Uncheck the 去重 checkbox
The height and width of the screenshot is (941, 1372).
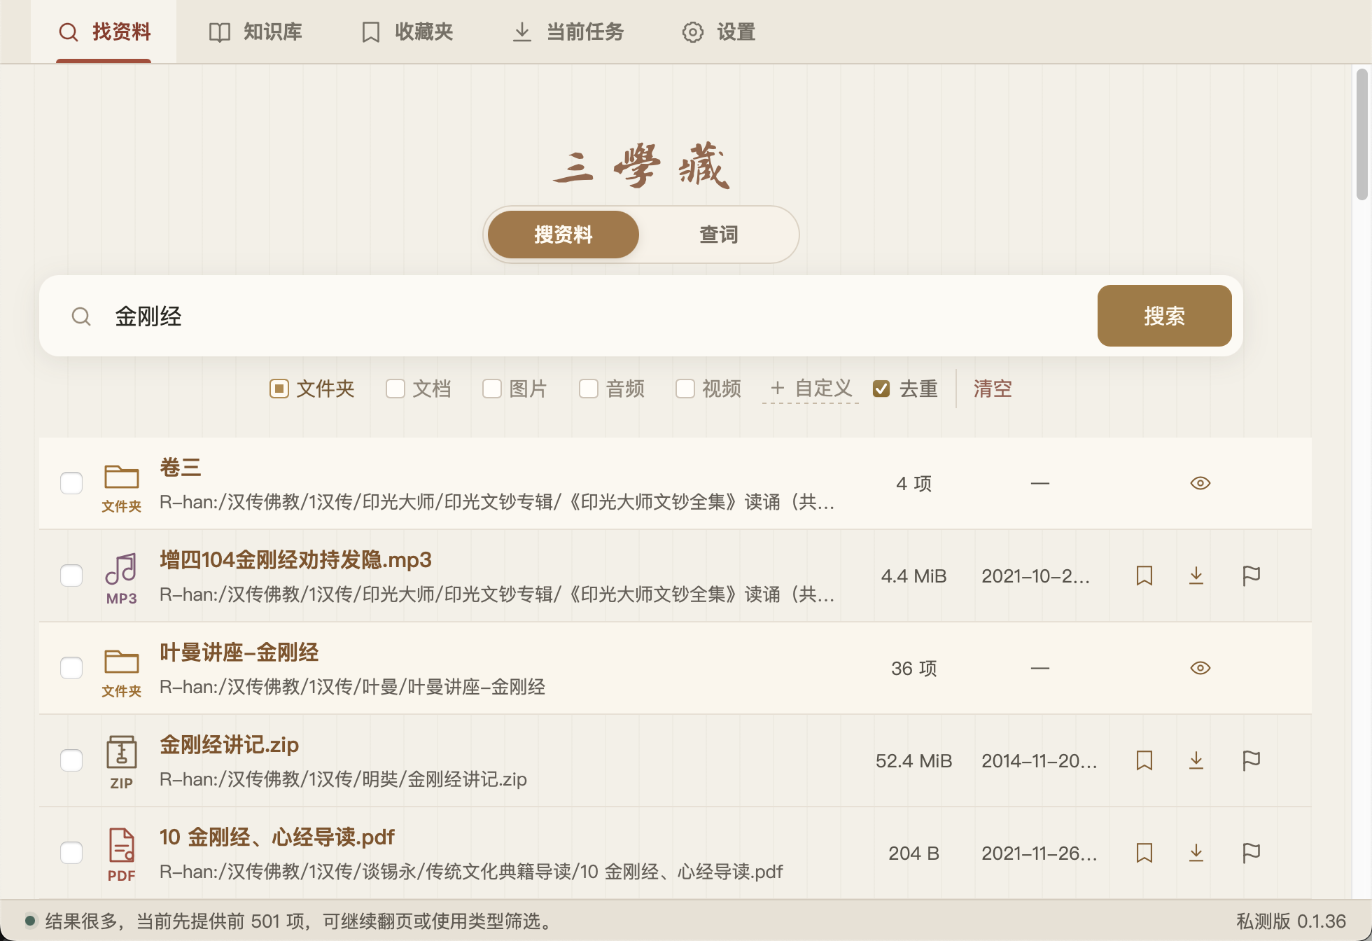(881, 389)
